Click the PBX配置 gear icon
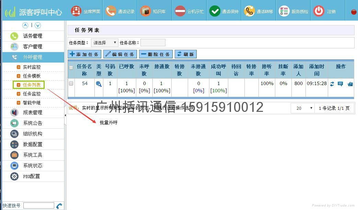Viewport: 358px width, 210px height. coord(14,176)
